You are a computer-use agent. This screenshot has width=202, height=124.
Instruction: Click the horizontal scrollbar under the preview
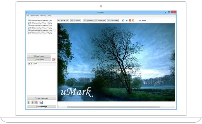113,107
